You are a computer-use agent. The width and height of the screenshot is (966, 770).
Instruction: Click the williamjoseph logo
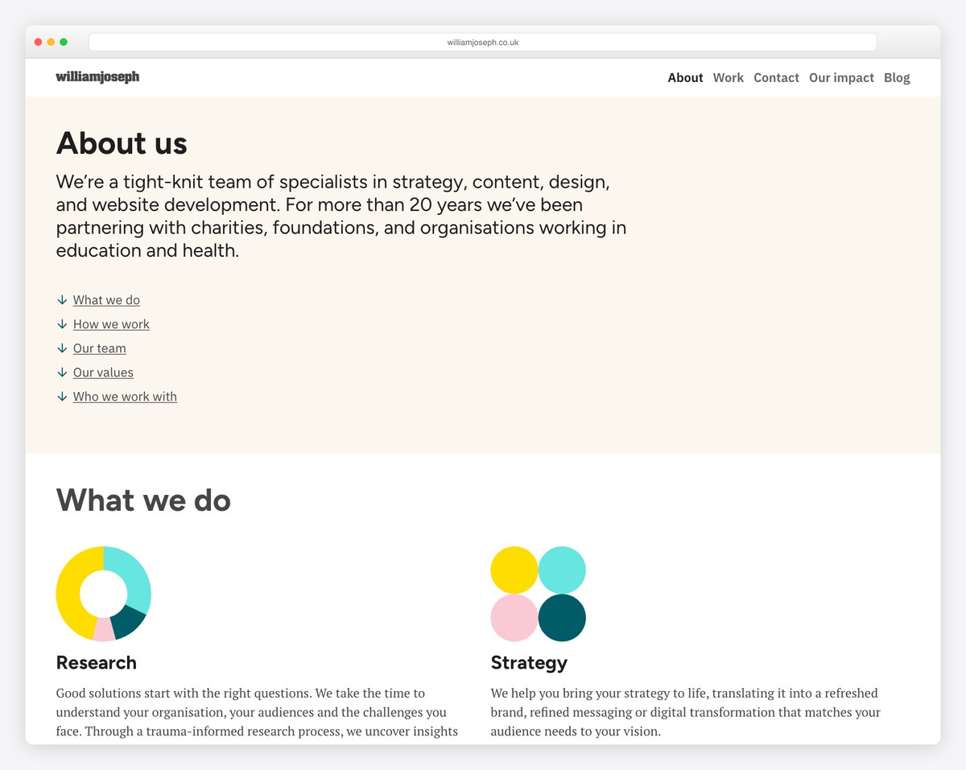point(97,77)
